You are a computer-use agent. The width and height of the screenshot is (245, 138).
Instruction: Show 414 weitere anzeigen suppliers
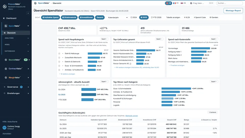tap(137, 67)
